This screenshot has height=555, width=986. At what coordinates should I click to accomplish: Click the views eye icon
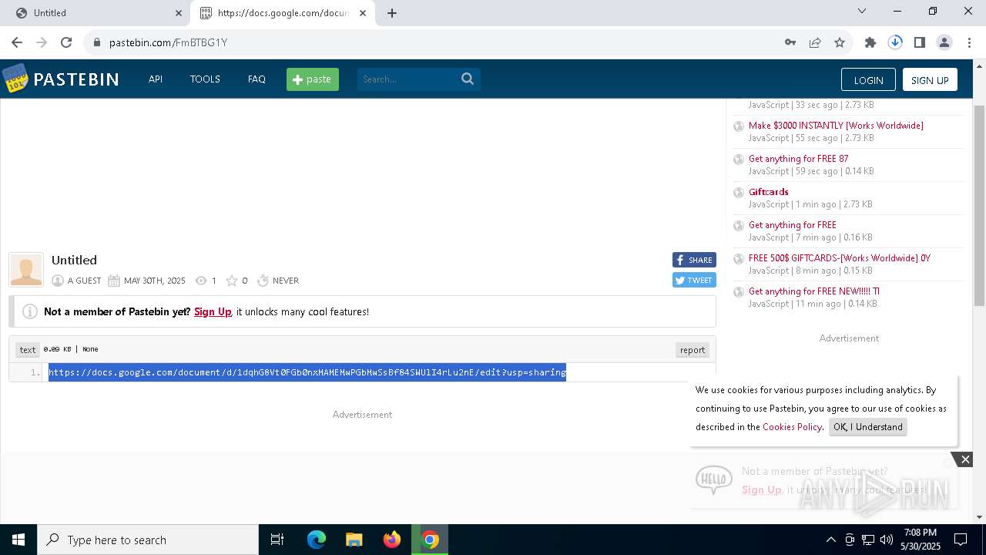click(201, 281)
